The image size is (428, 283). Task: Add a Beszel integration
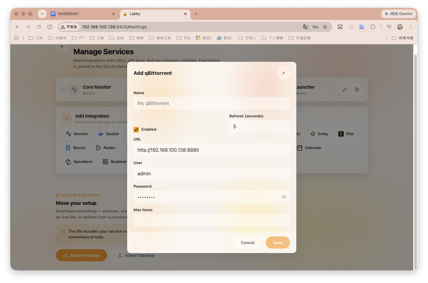pos(76,148)
